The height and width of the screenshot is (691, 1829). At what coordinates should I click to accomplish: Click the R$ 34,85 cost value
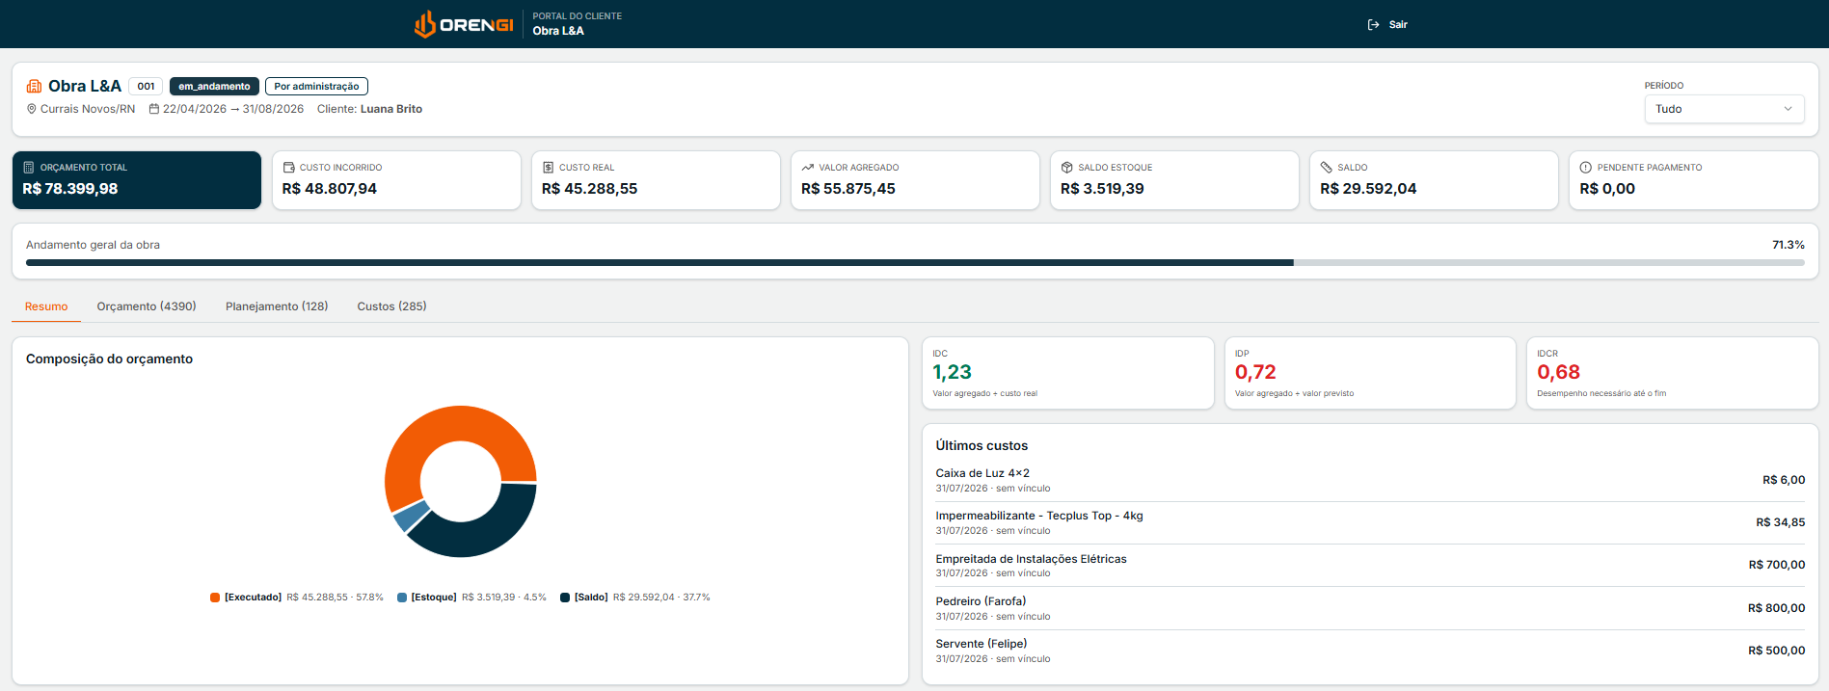coord(1781,522)
